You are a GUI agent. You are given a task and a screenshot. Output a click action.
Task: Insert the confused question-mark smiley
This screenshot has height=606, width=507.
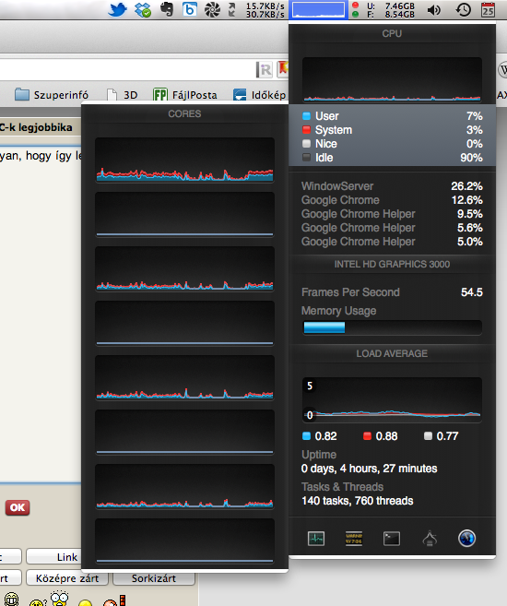click(x=38, y=601)
